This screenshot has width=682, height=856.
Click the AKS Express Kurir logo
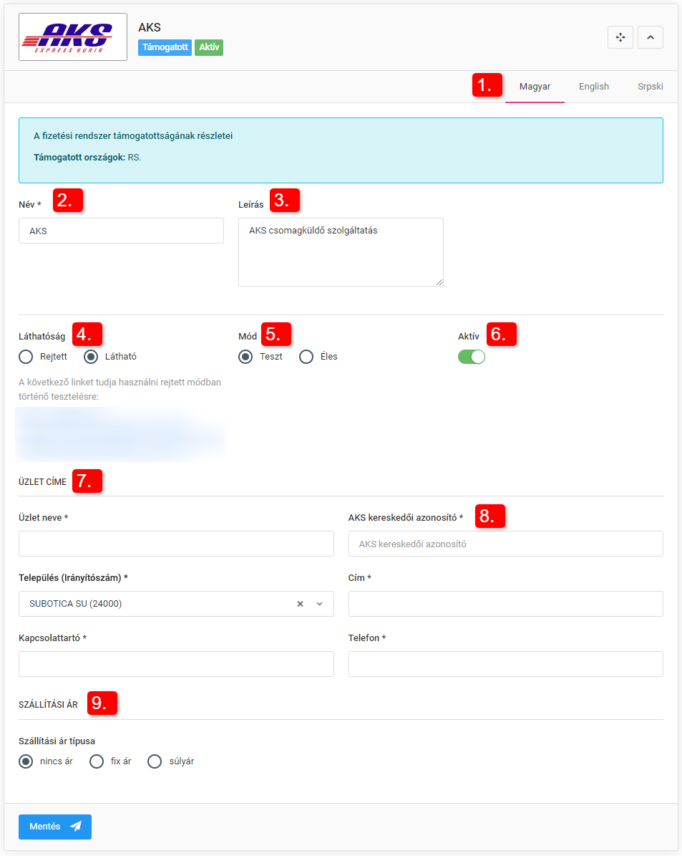point(72,37)
